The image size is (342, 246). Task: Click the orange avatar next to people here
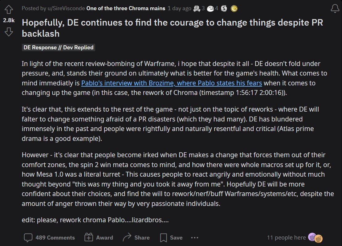[319, 239]
